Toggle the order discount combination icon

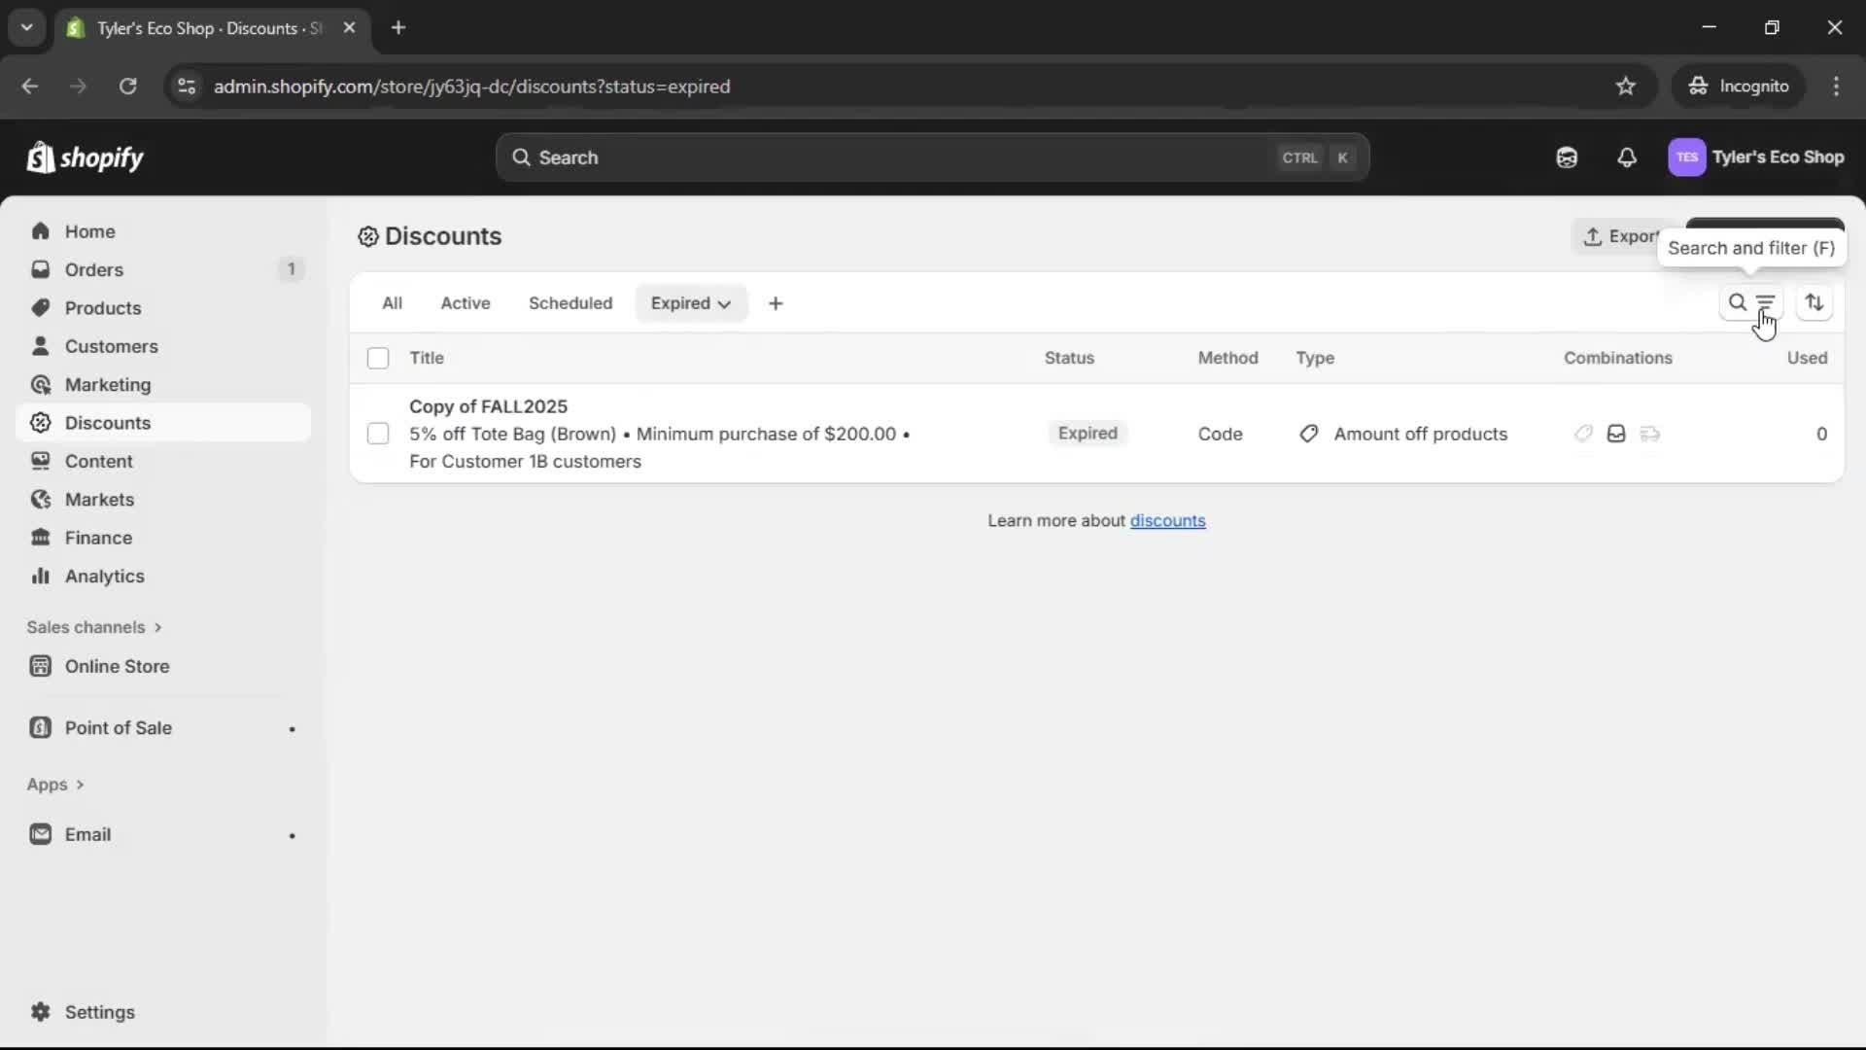point(1616,434)
